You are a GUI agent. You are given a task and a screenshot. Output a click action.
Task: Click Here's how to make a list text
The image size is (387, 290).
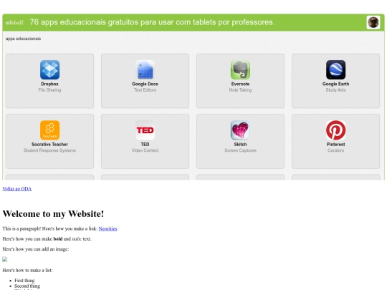(27, 270)
